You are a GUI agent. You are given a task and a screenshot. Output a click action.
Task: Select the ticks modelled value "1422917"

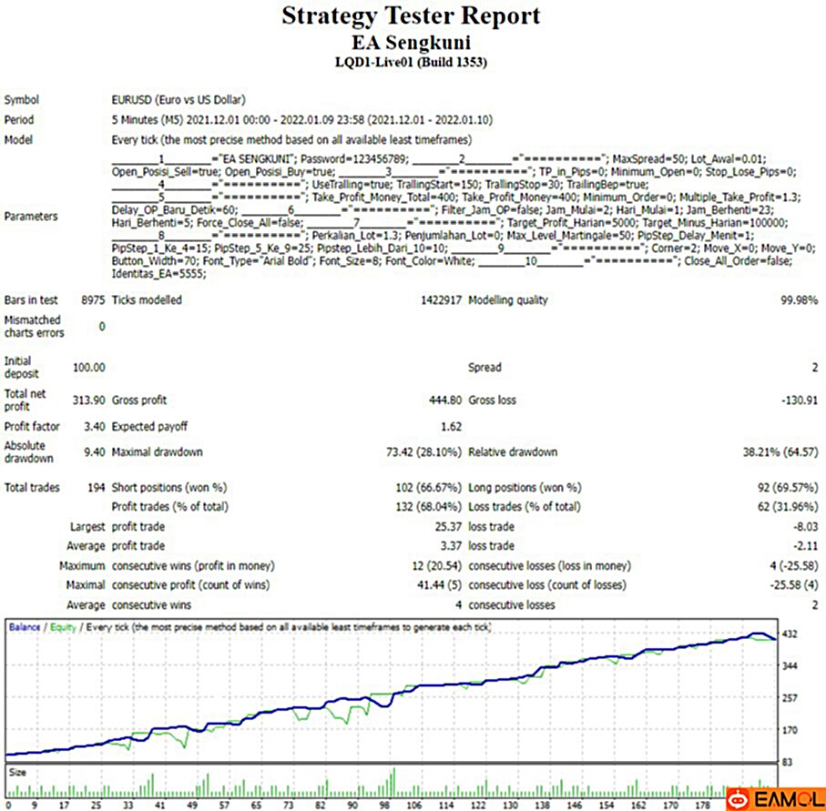pos(441,299)
